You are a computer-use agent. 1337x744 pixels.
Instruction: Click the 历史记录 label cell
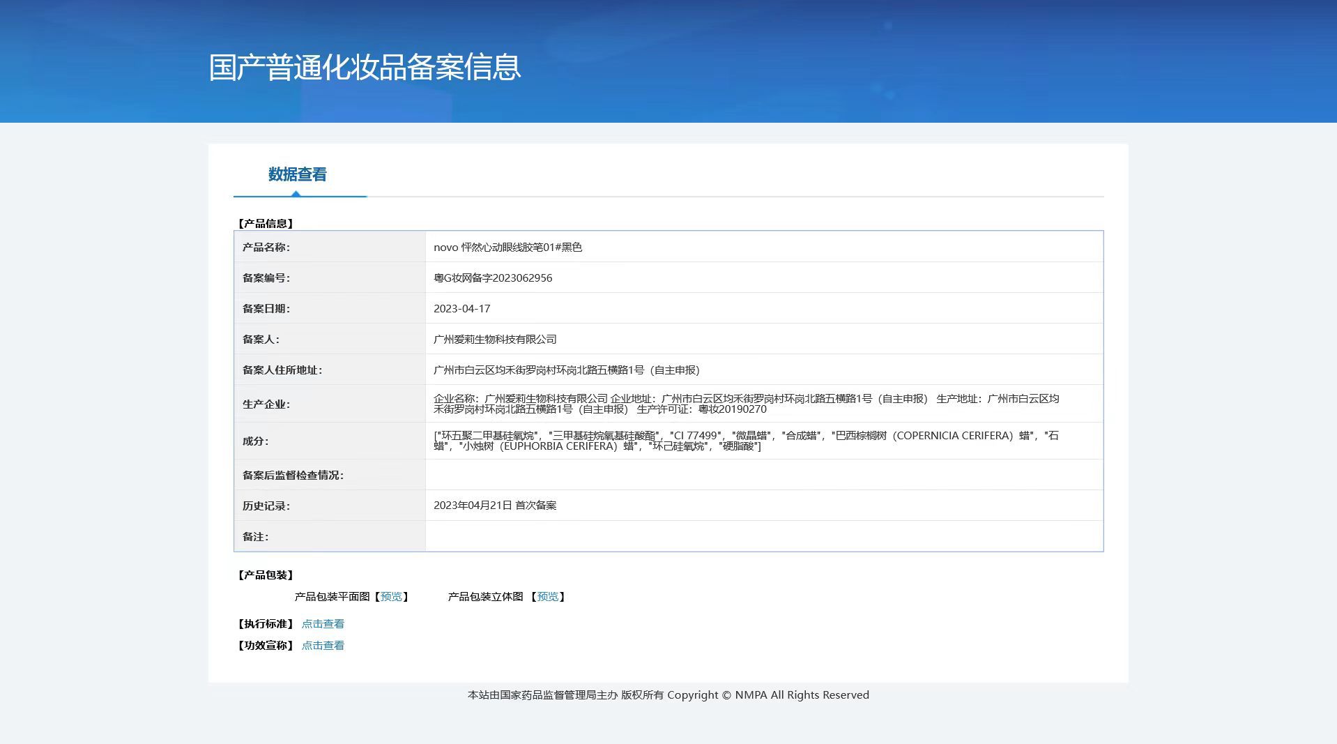point(330,506)
